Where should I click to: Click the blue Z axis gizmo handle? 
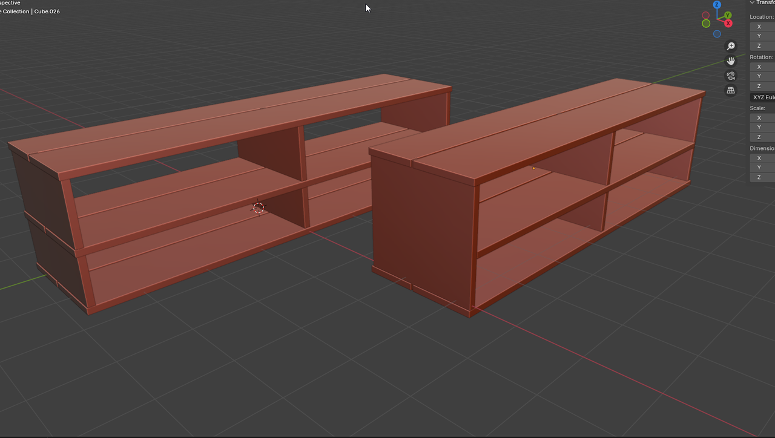[717, 5]
